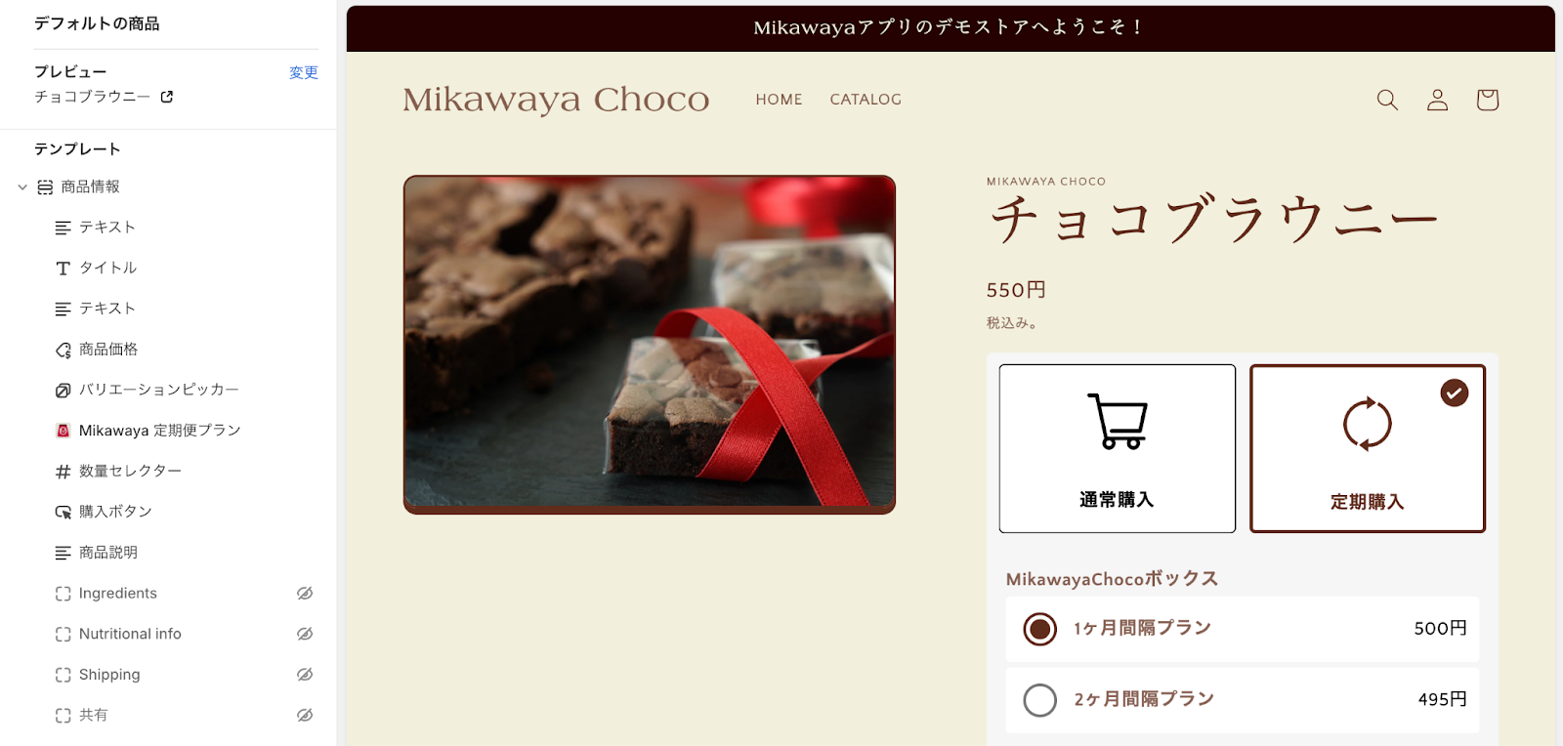The image size is (1563, 746).
Task: Click the account login icon
Action: pyautogui.click(x=1437, y=100)
